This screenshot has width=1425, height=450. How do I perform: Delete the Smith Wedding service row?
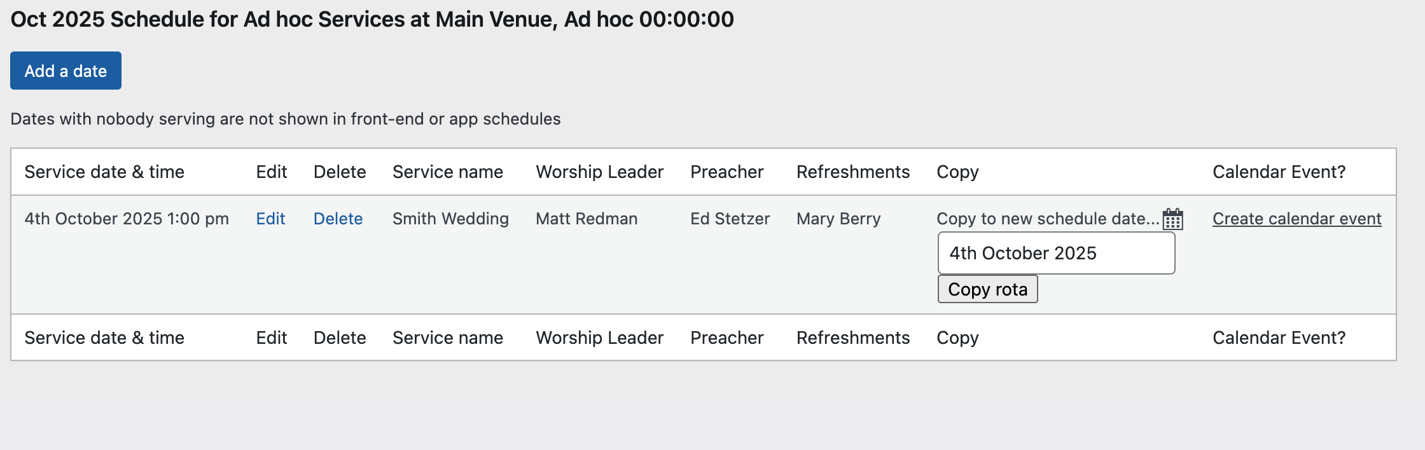click(338, 219)
